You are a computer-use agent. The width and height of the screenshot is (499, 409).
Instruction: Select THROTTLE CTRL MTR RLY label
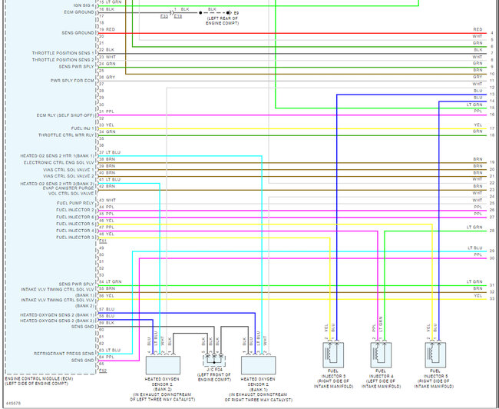click(x=66, y=135)
